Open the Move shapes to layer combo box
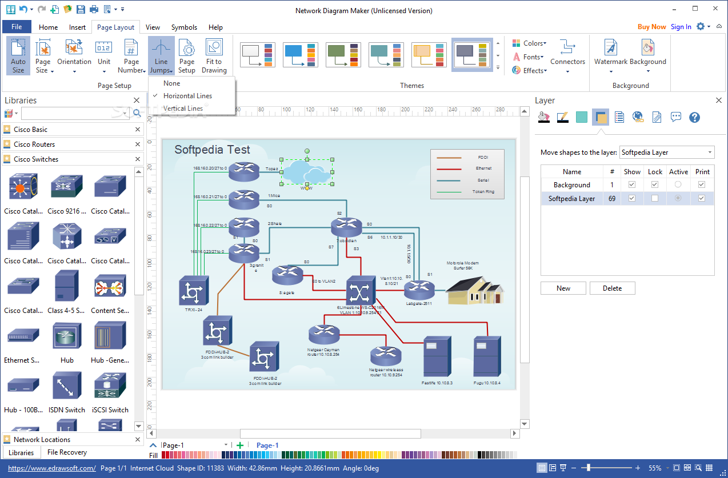Viewport: 728px width, 478px height. tap(667, 152)
